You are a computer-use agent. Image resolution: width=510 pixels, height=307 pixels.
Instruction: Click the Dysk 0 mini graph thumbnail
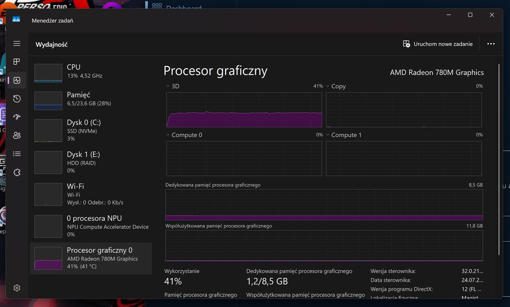pyautogui.click(x=48, y=130)
